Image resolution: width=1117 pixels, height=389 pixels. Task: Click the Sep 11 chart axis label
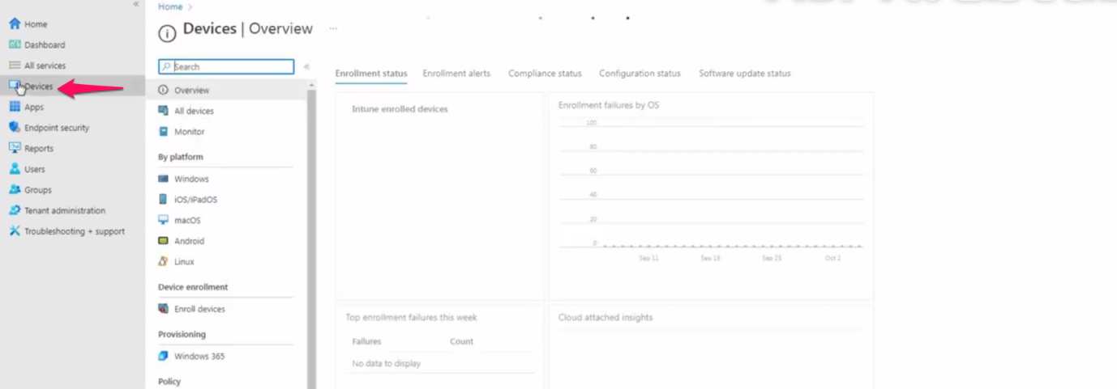point(648,258)
